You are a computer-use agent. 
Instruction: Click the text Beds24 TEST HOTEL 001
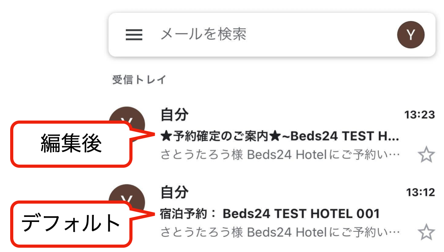(x=301, y=214)
